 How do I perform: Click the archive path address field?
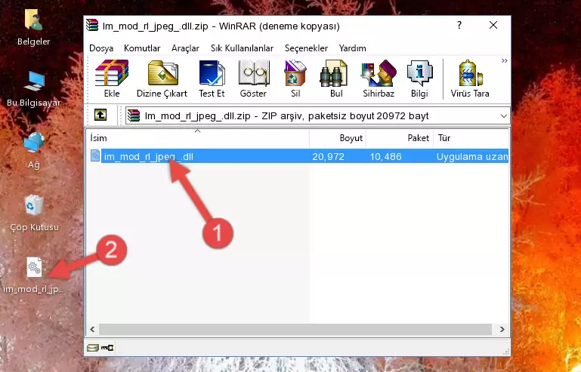point(317,116)
